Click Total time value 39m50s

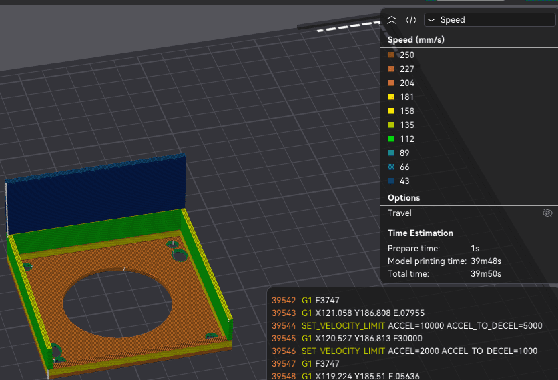tap(486, 274)
